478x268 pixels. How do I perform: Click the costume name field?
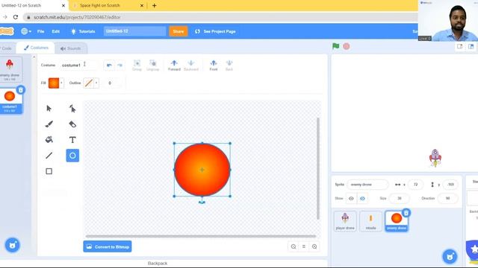tap(78, 65)
